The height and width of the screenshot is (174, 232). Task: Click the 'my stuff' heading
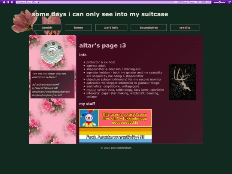pyautogui.click(x=87, y=104)
